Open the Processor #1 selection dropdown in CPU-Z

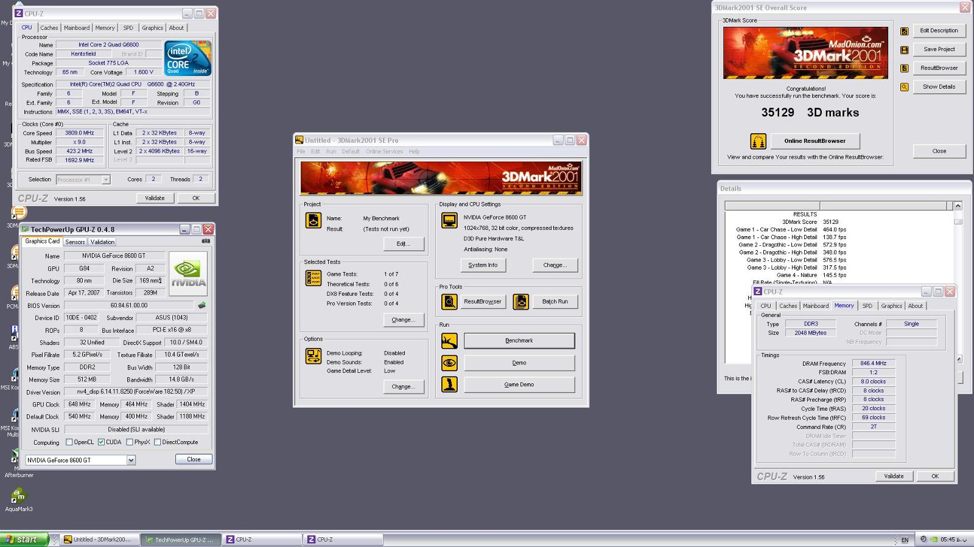[x=106, y=179]
